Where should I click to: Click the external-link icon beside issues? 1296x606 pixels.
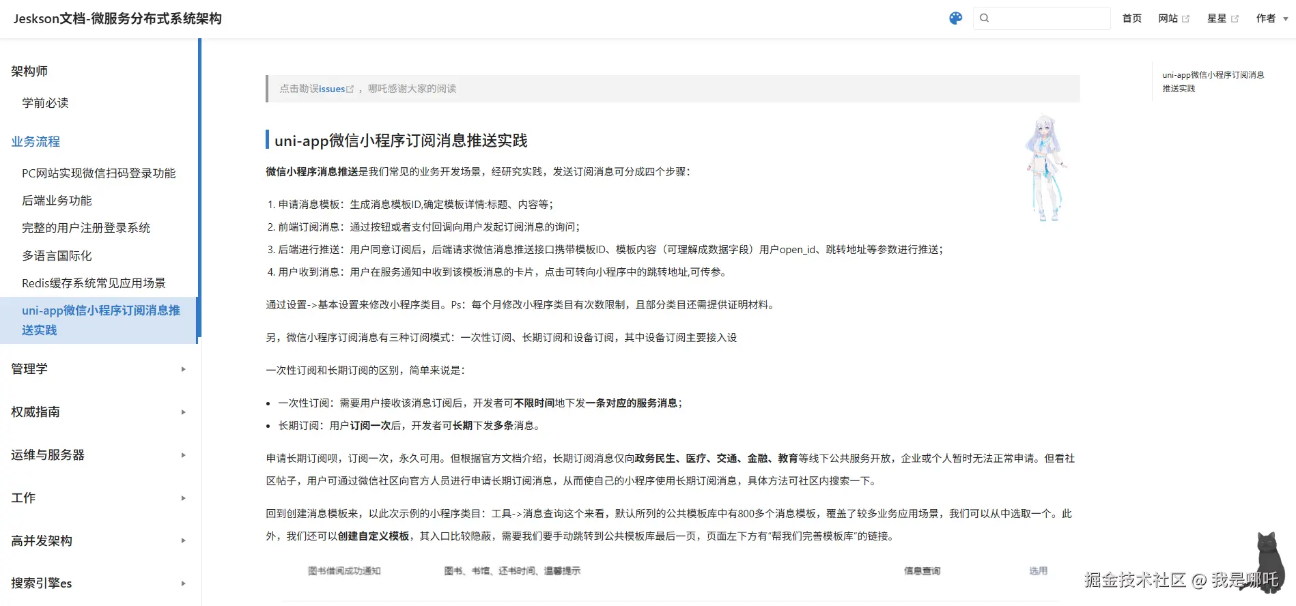350,89
